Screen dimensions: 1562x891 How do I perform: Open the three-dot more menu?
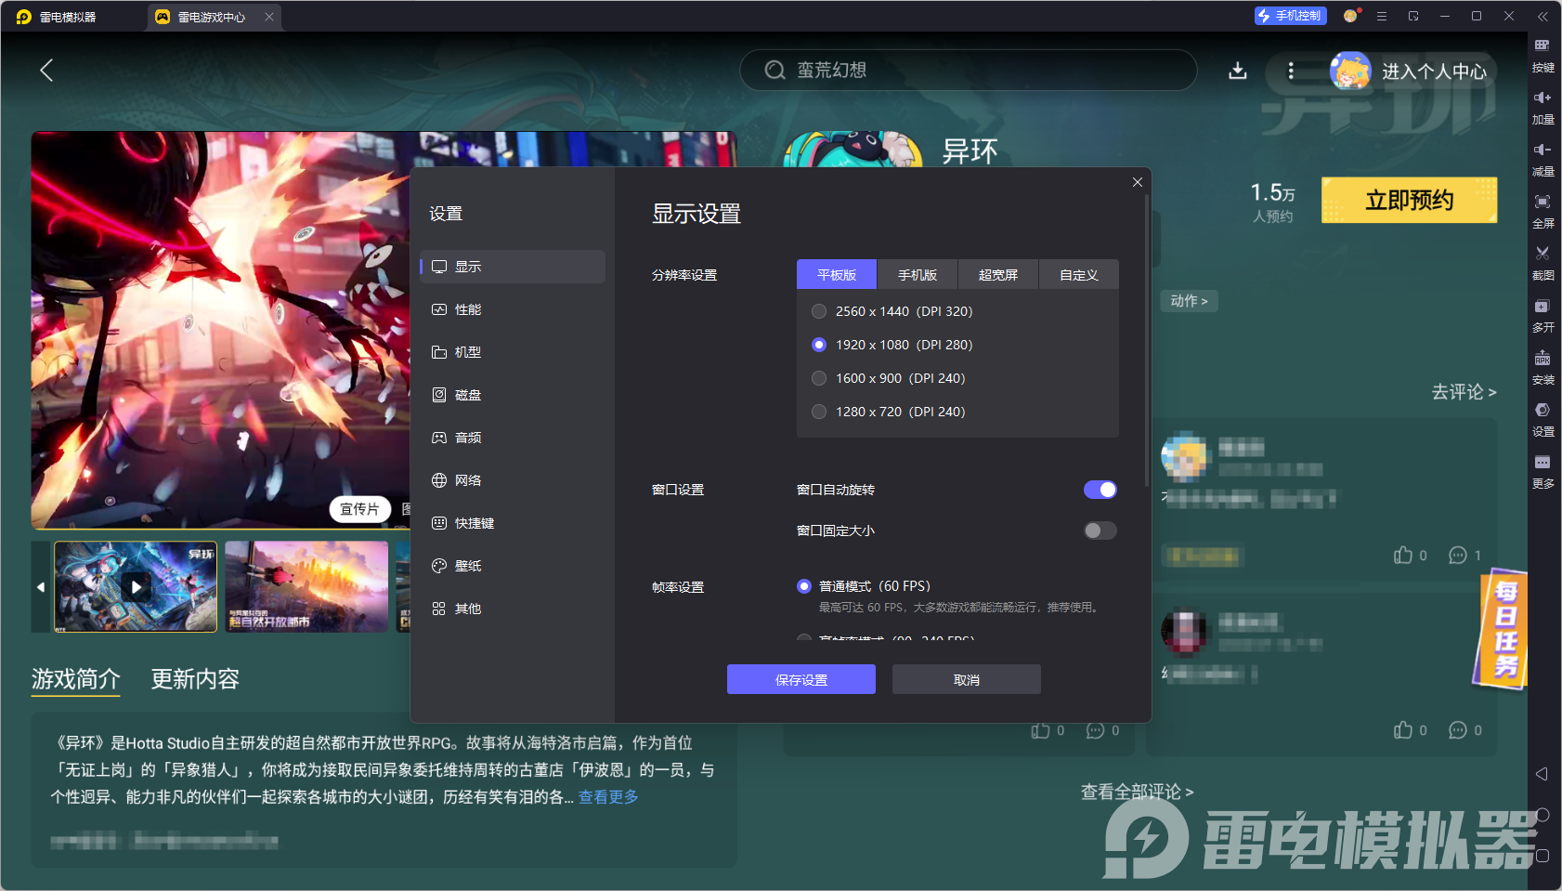pyautogui.click(x=1290, y=70)
